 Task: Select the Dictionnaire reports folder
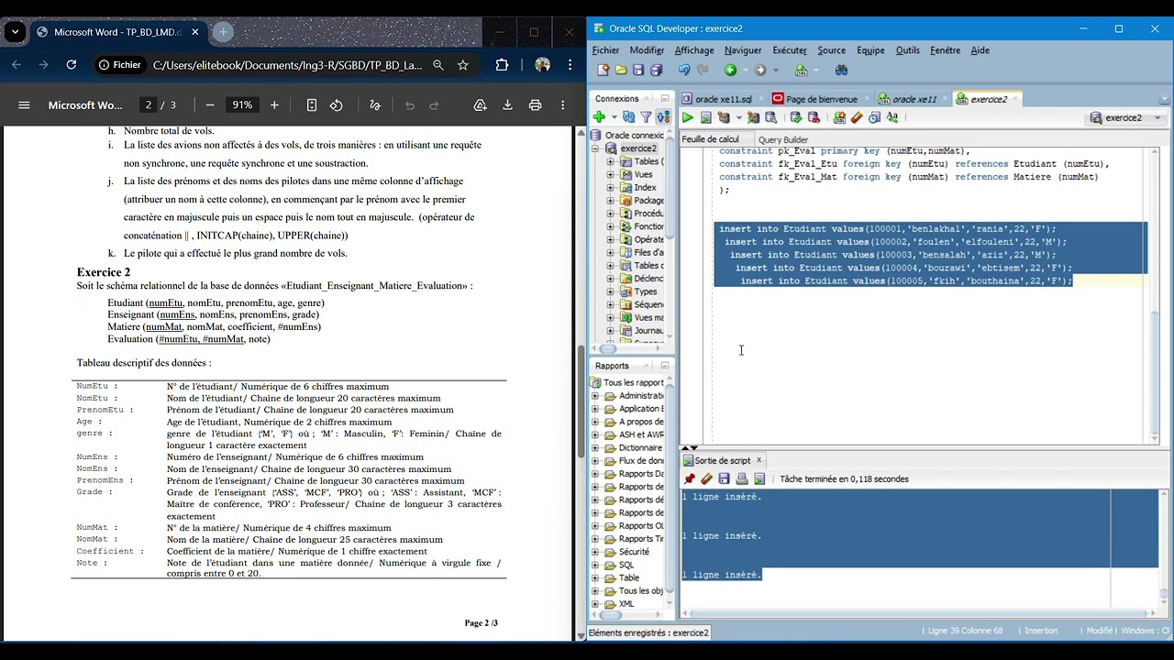pyautogui.click(x=640, y=447)
